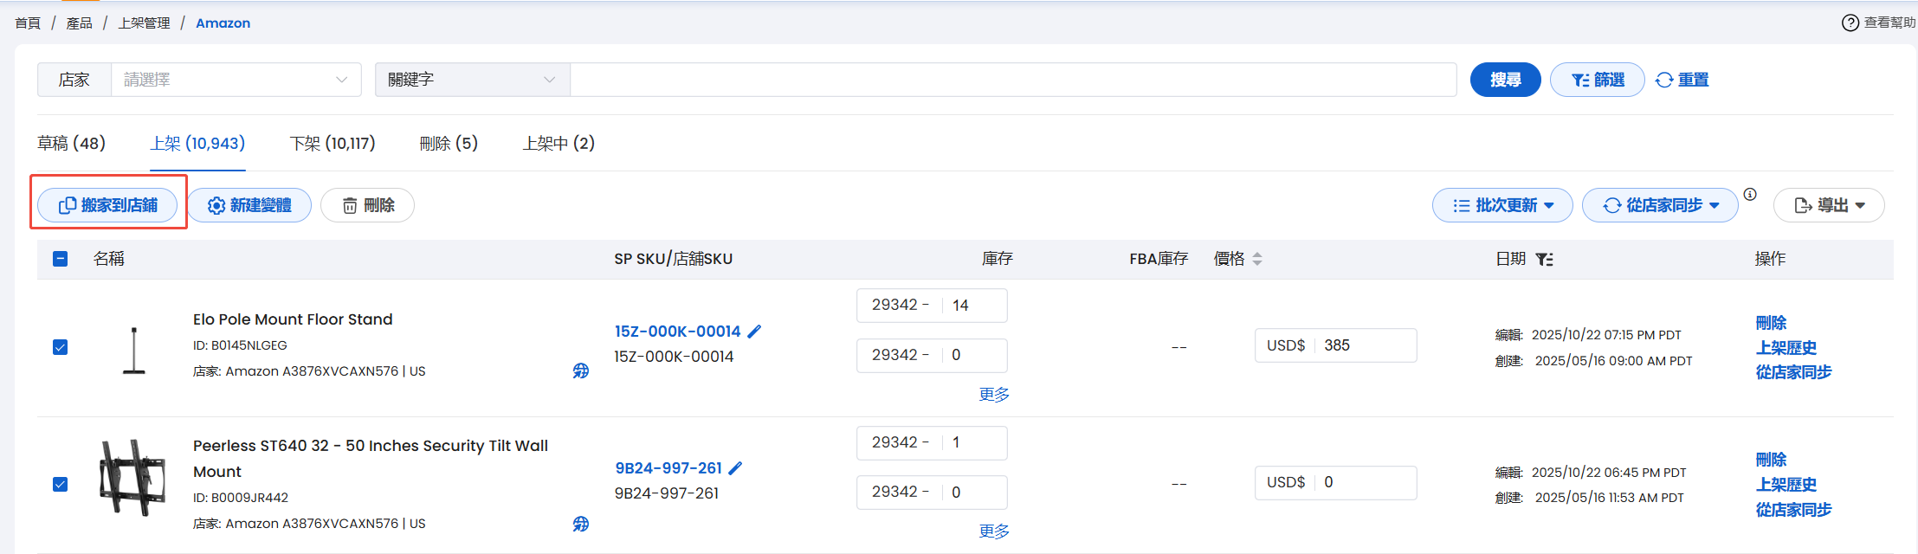
Task: Open the 批次更新 dropdown menu
Action: pos(1501,205)
